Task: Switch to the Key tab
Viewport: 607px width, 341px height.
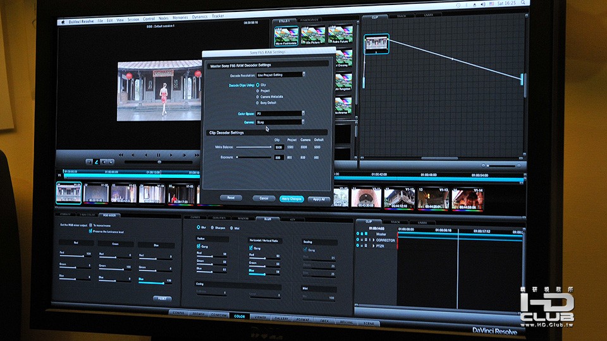Action: click(x=293, y=219)
